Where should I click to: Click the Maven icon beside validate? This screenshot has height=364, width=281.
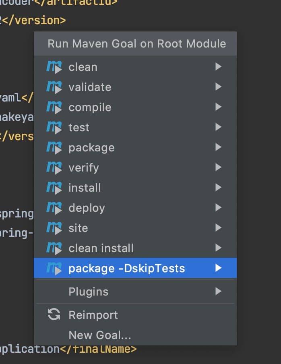pos(54,87)
